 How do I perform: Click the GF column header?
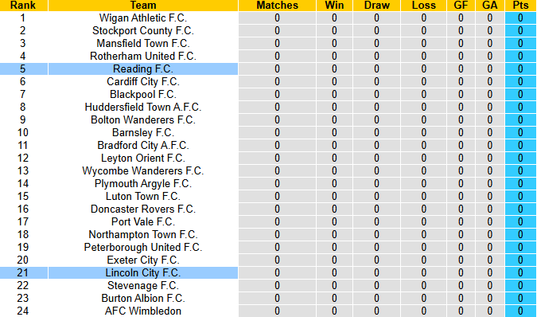click(x=461, y=6)
